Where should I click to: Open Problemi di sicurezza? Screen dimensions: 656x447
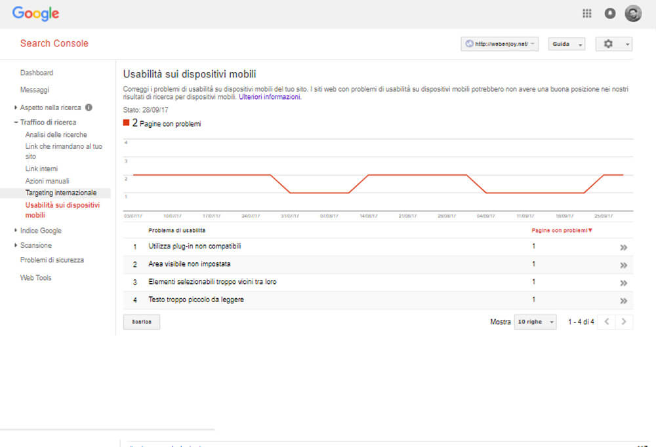click(52, 260)
